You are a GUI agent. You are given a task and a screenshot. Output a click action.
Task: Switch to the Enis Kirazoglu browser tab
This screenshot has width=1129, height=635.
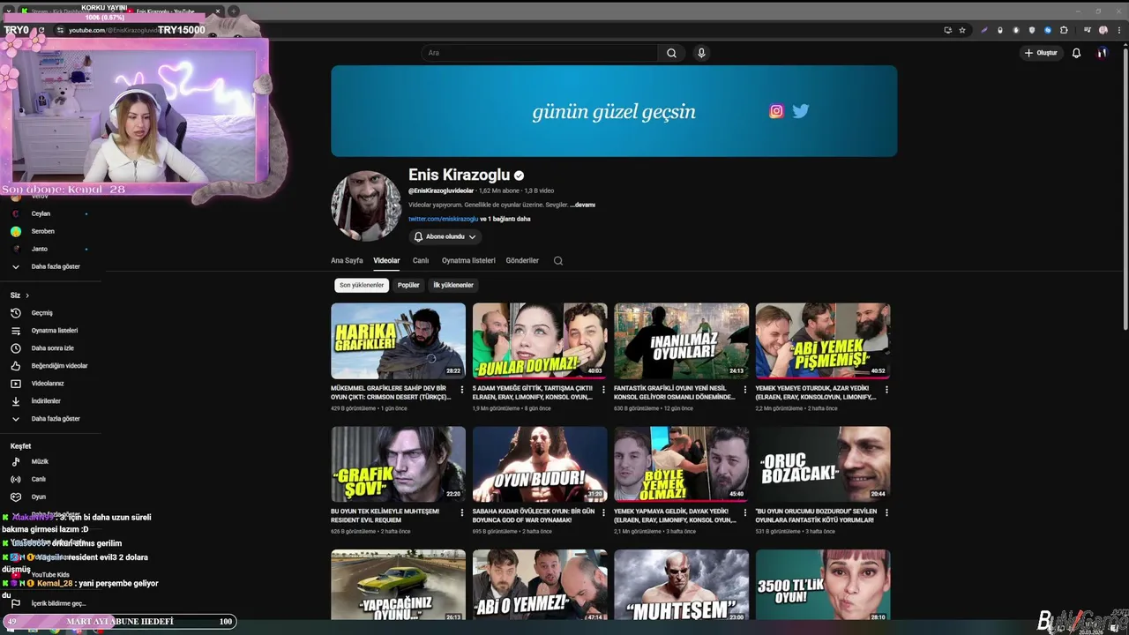[173, 11]
